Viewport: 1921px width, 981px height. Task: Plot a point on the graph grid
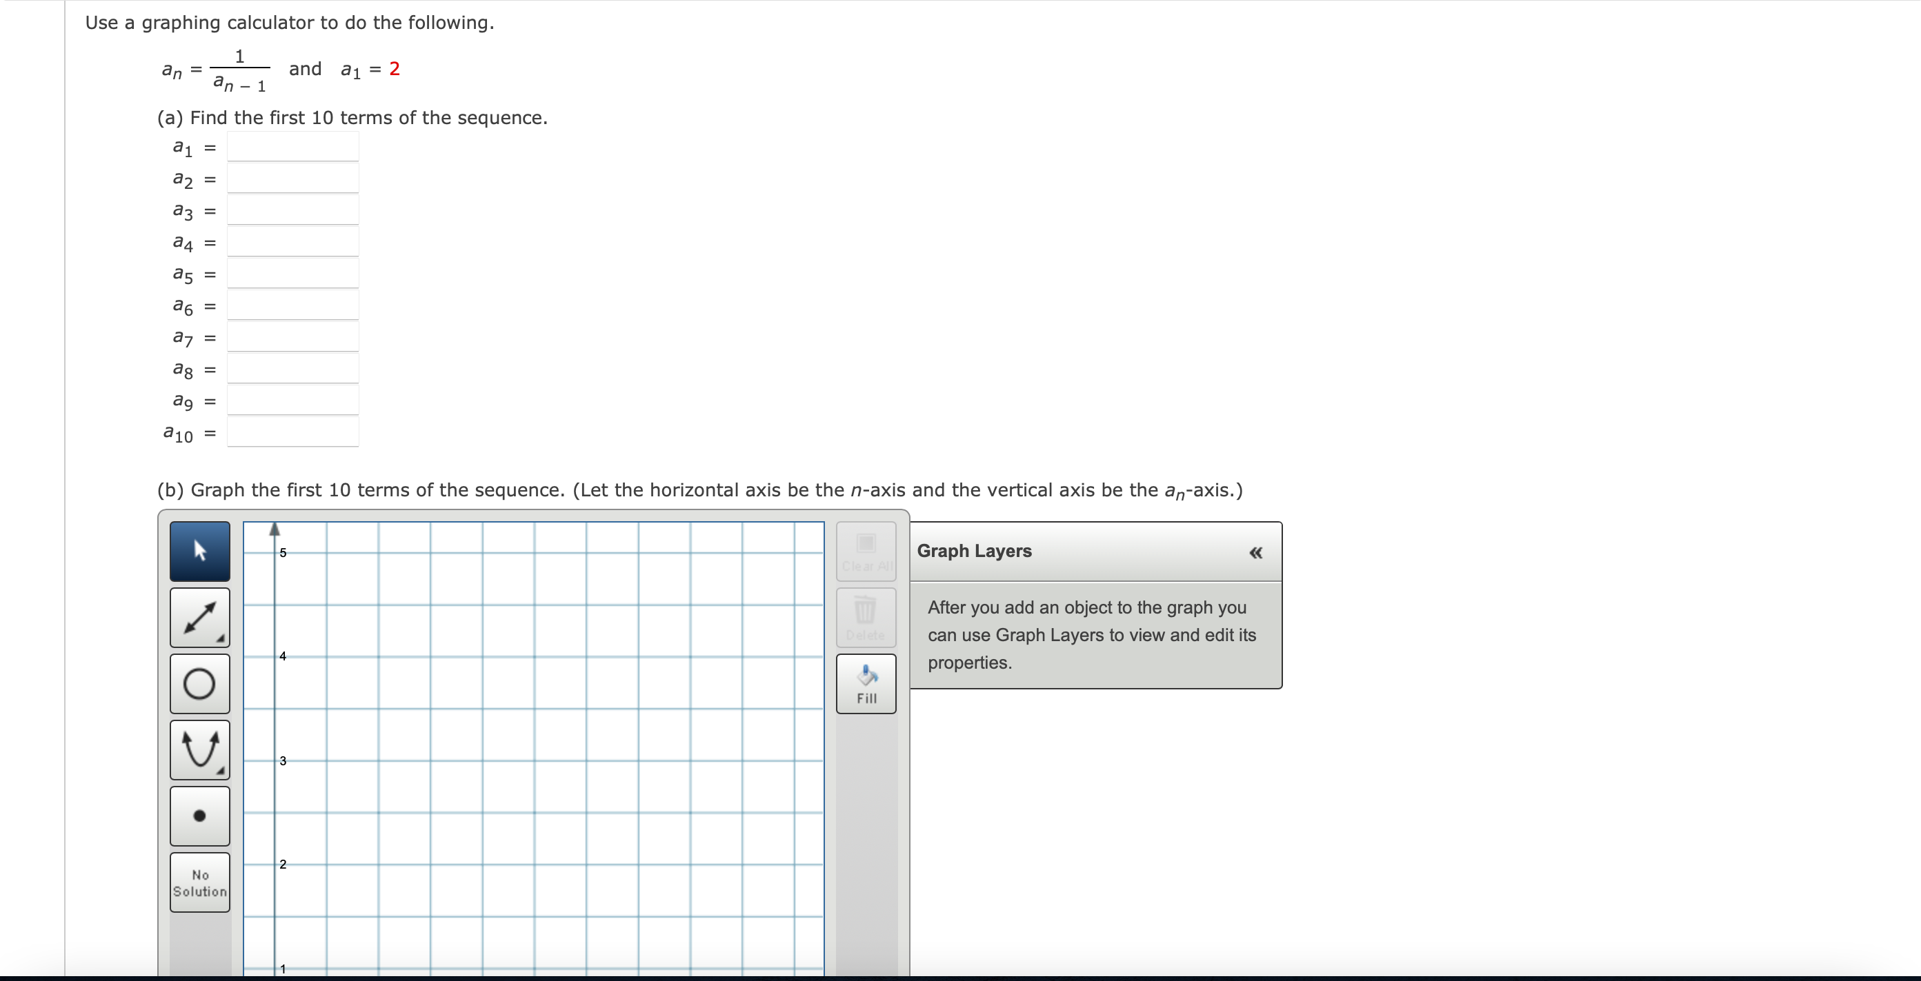[x=534, y=745]
